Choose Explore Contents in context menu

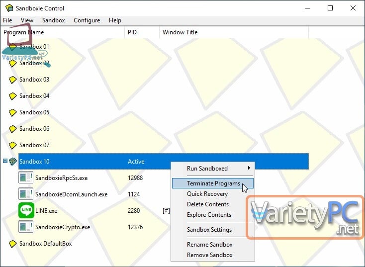(x=213, y=215)
